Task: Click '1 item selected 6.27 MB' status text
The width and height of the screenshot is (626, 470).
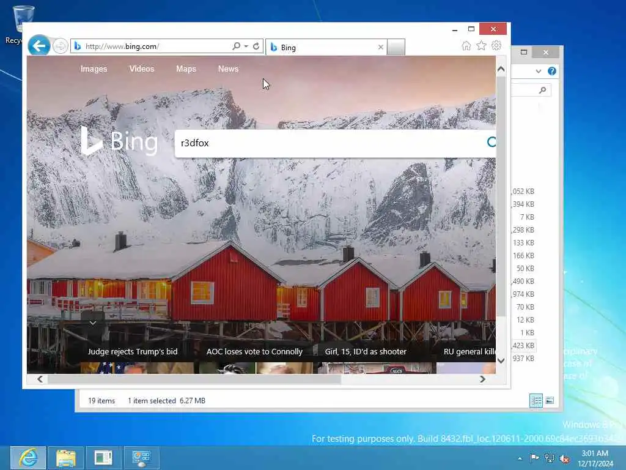Action: 166,400
